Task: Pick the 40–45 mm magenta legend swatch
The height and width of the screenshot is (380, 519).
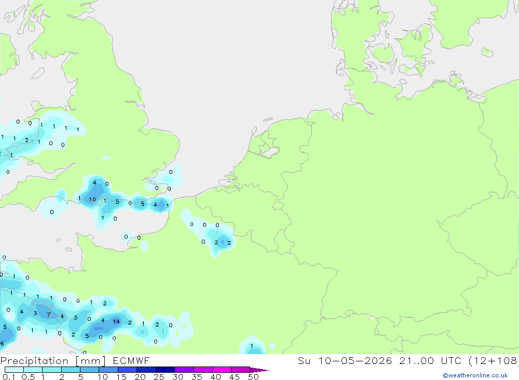Action: [x=222, y=370]
